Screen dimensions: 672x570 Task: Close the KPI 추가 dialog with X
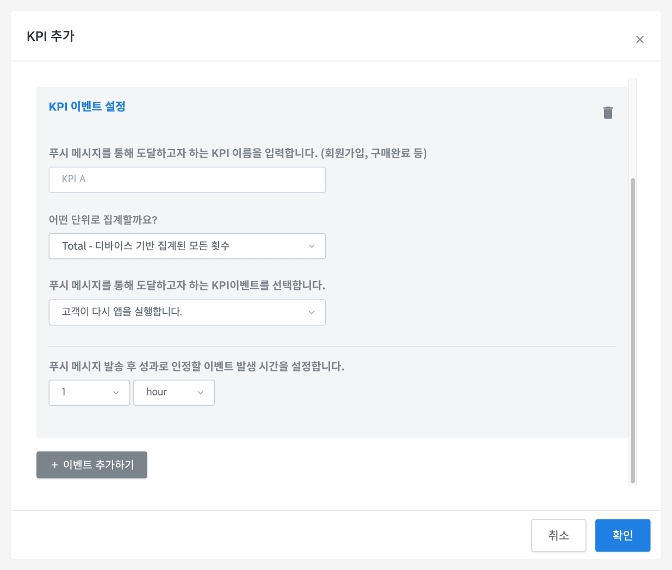tap(639, 39)
